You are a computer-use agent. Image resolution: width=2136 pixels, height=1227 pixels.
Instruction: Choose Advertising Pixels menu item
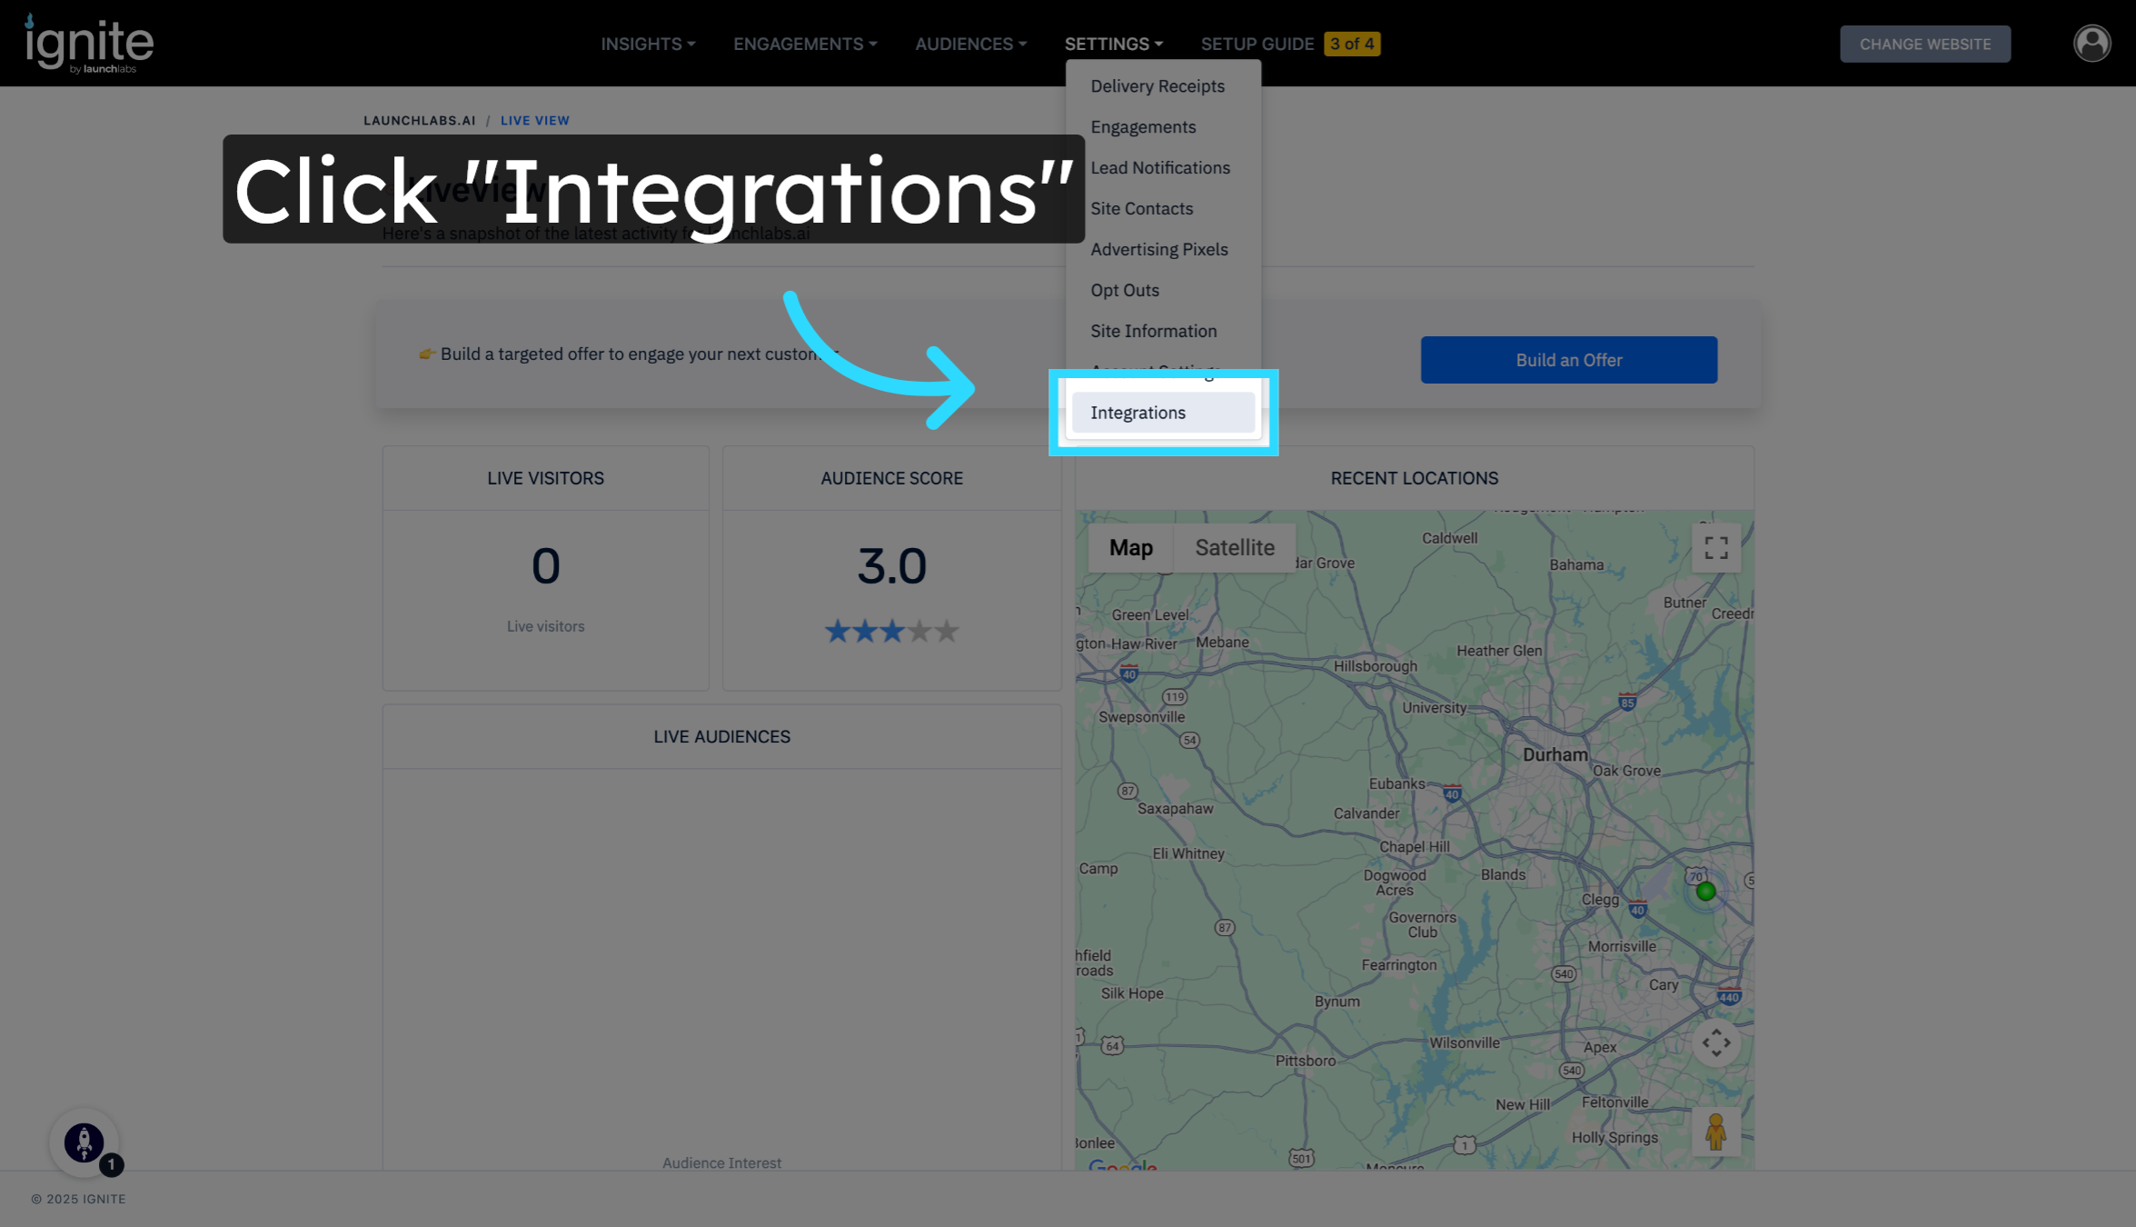click(1159, 249)
